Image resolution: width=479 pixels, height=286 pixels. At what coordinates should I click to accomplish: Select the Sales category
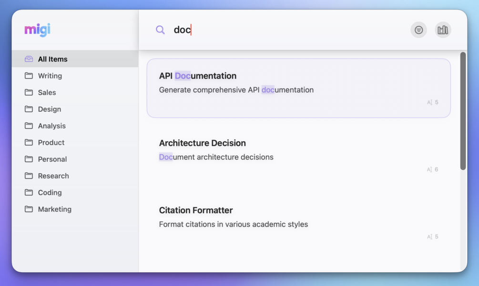point(47,92)
